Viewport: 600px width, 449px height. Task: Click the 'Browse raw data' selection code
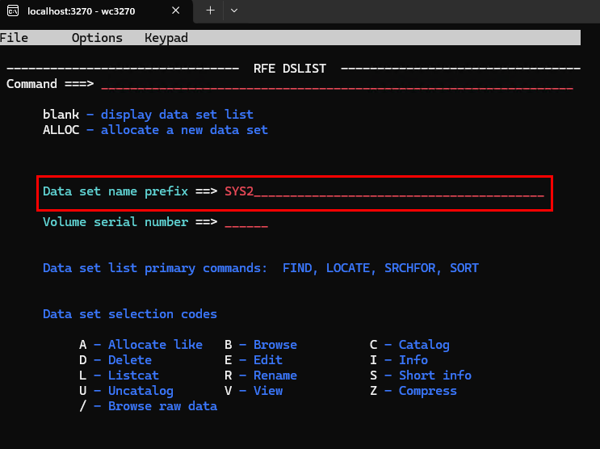pos(162,405)
